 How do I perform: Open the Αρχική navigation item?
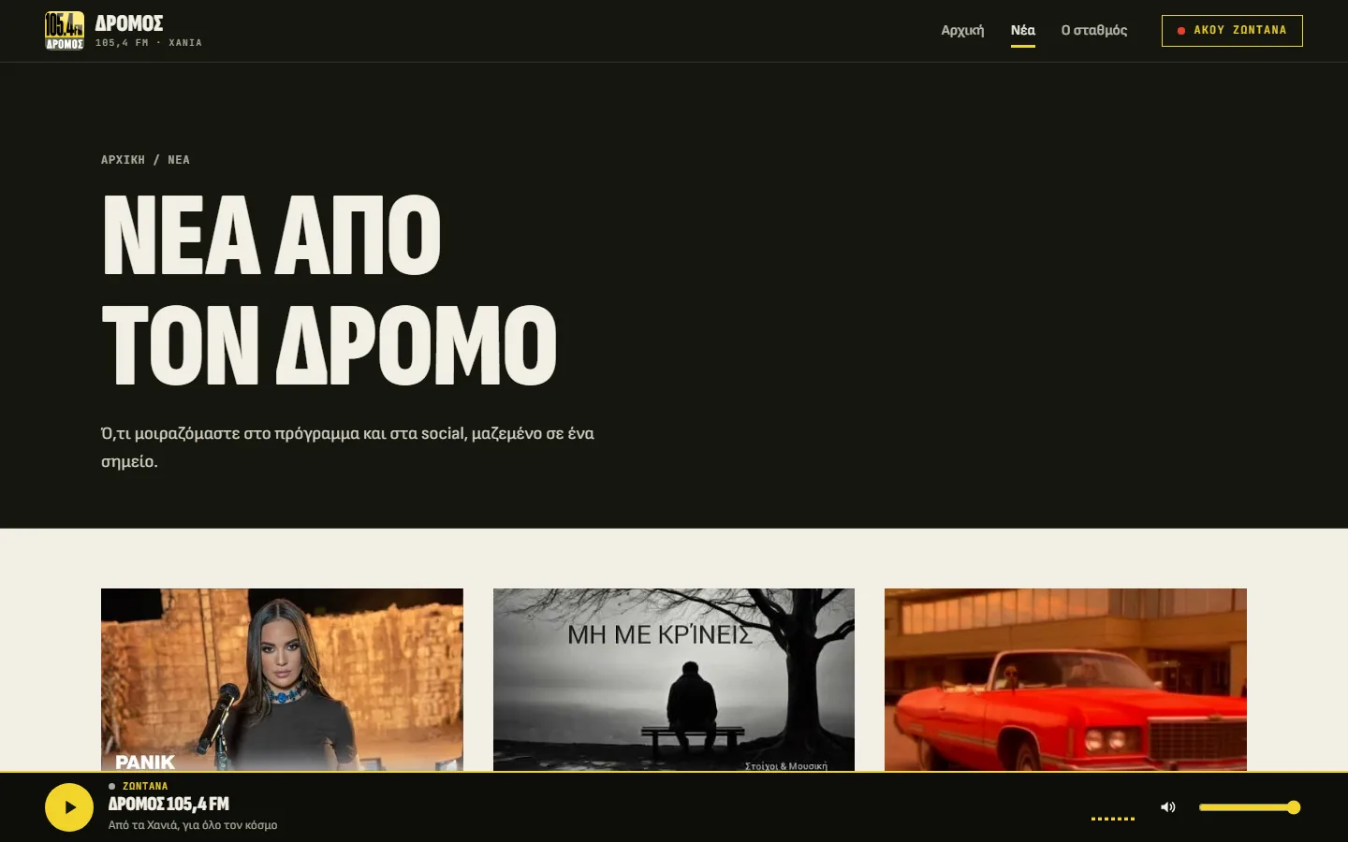point(962,30)
